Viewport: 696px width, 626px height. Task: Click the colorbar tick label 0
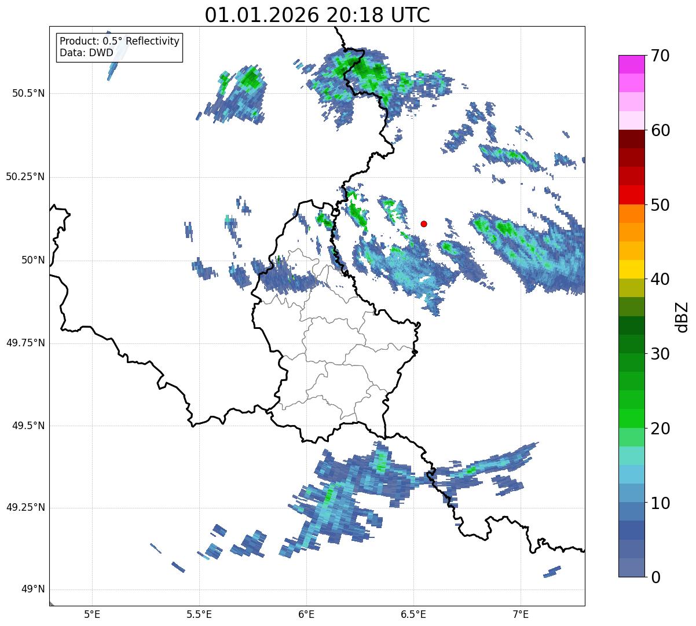(x=655, y=577)
